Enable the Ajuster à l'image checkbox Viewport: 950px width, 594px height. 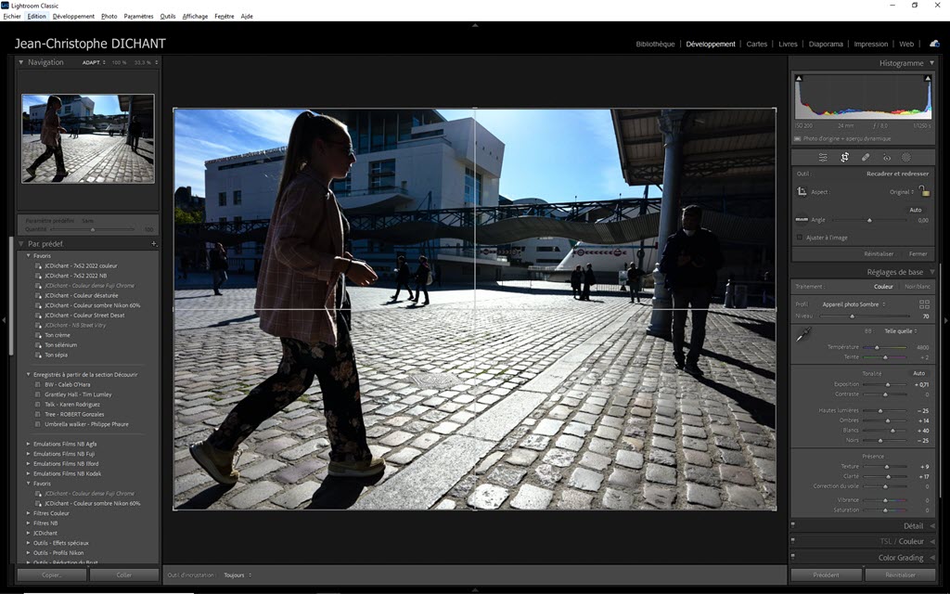799,238
